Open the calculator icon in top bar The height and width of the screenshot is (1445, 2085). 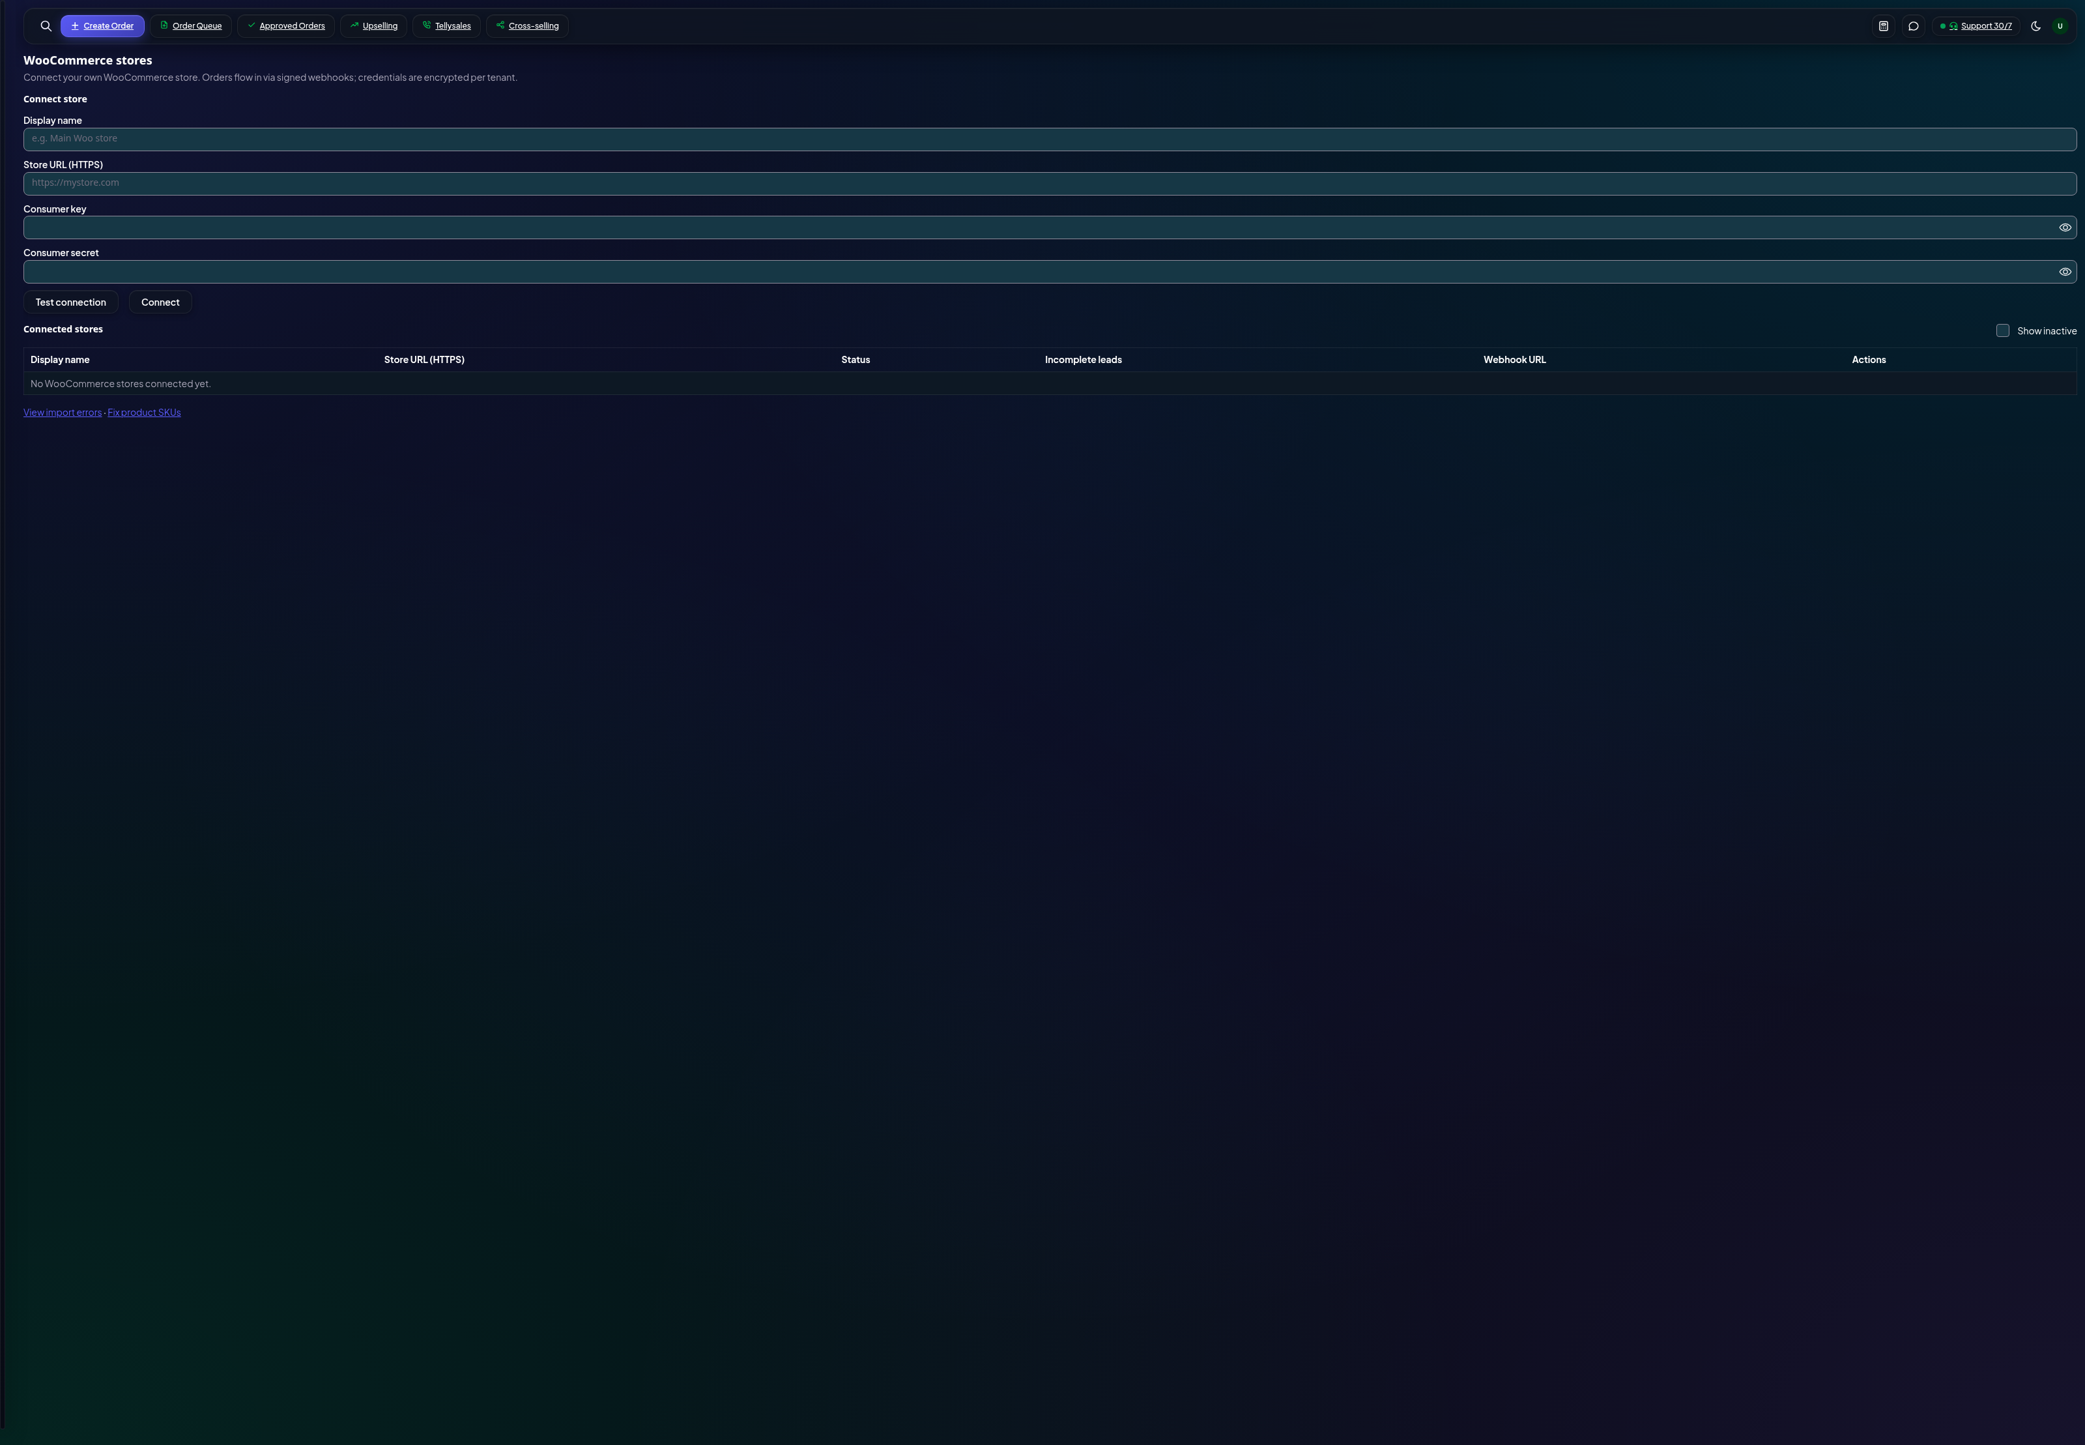(1883, 26)
